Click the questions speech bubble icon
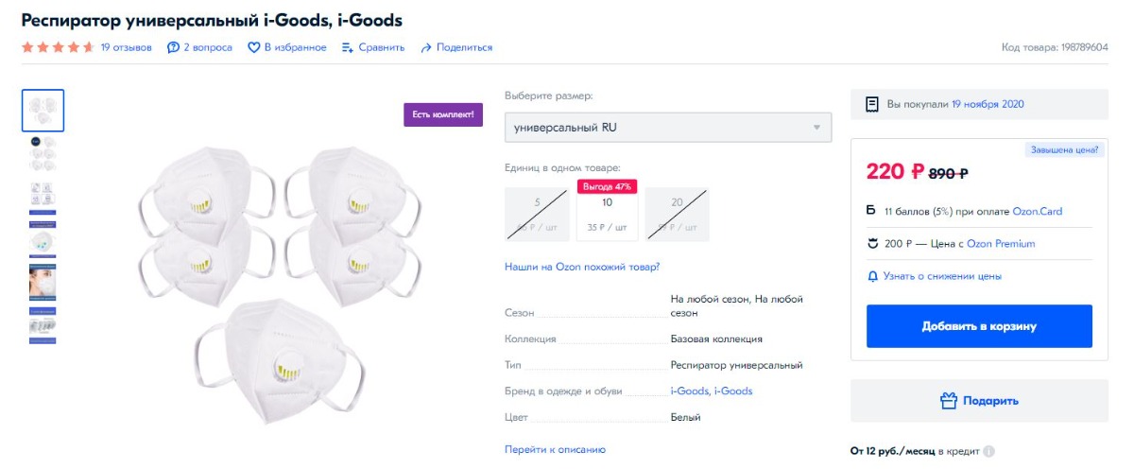The image size is (1134, 469). (173, 47)
